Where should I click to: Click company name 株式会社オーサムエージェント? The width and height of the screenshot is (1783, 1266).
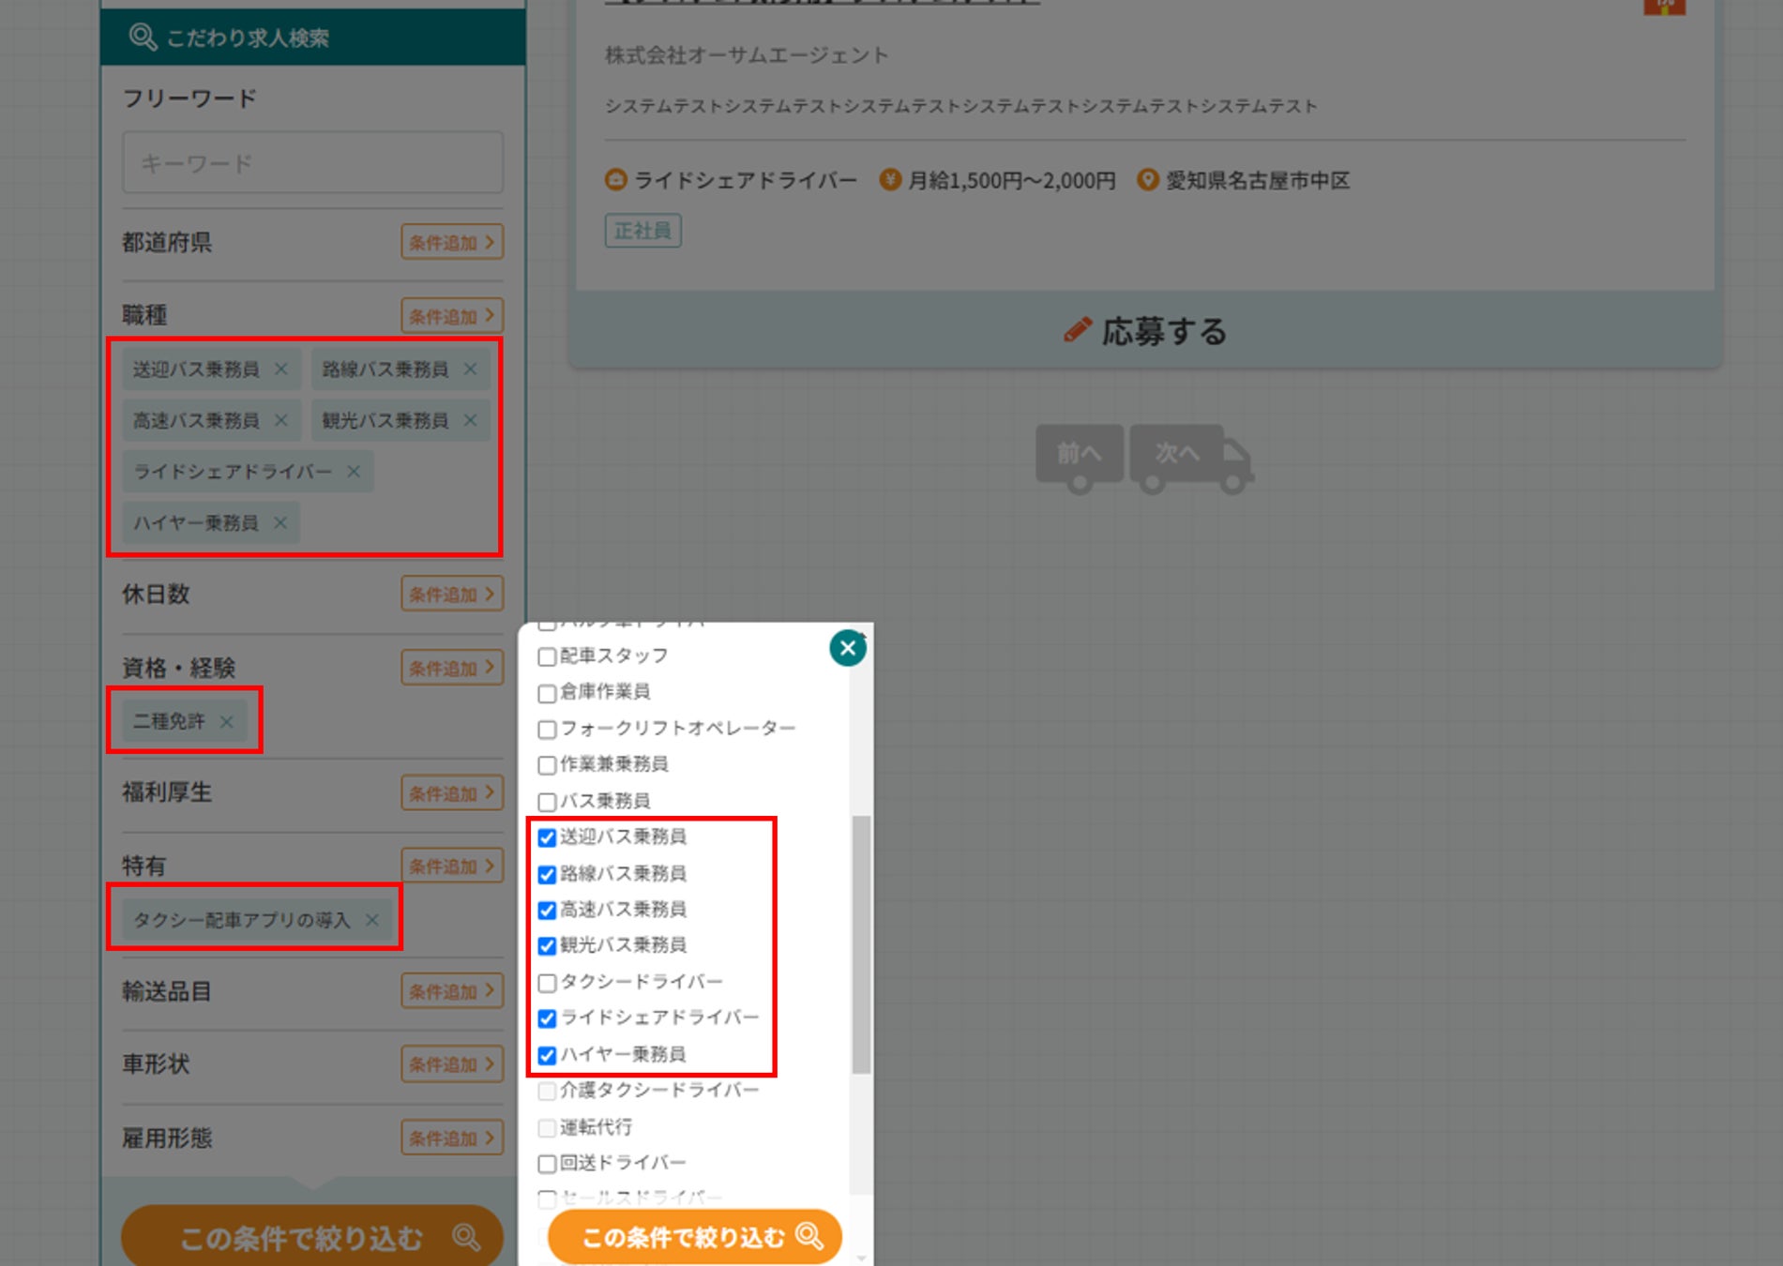(x=747, y=55)
